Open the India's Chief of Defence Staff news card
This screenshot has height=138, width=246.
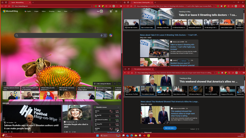click(x=30, y=93)
